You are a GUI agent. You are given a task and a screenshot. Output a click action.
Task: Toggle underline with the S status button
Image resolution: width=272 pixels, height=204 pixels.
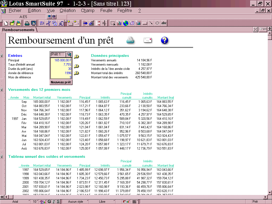coord(58,202)
